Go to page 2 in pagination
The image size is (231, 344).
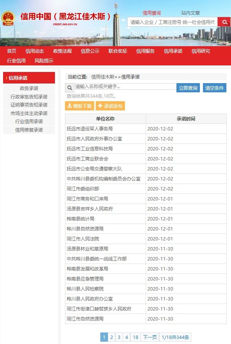click(x=111, y=337)
